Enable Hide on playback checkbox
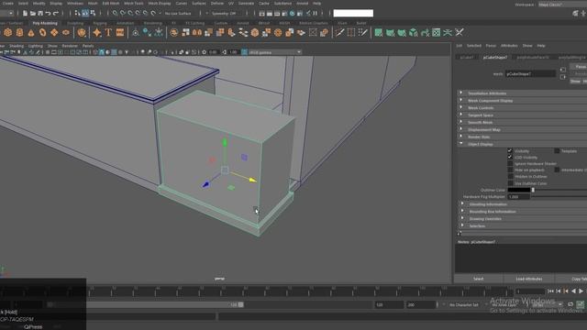 tap(510, 170)
